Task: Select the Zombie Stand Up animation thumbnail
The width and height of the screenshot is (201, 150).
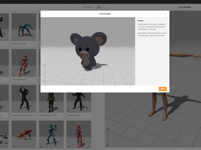Action: coord(24,27)
